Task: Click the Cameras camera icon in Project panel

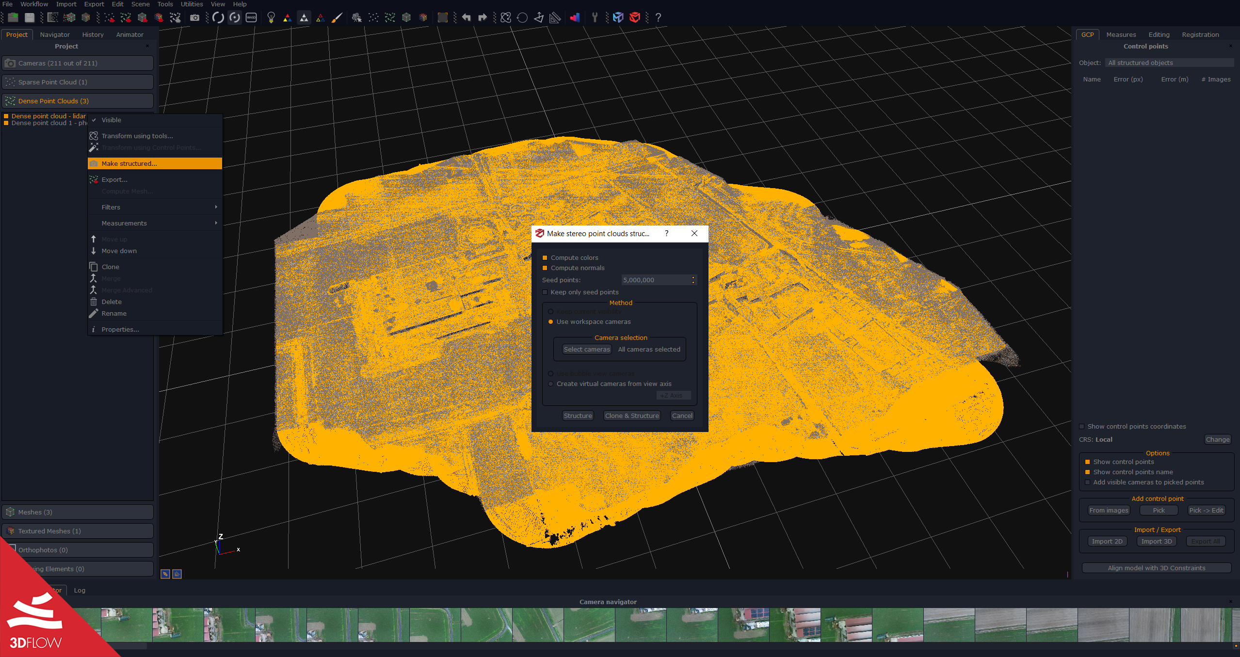Action: (10, 63)
